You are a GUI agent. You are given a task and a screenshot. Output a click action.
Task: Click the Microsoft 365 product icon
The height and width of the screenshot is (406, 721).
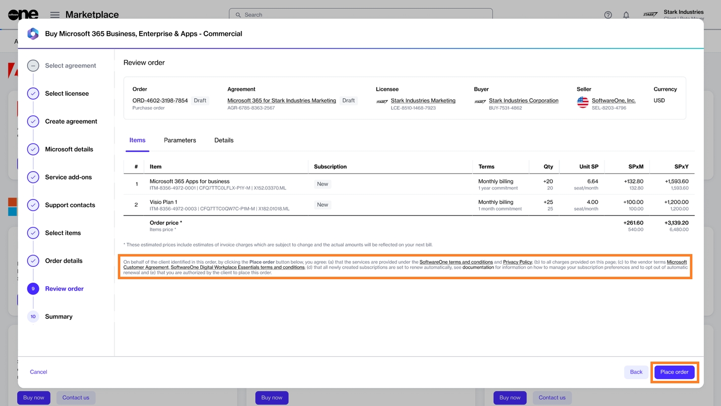33,34
